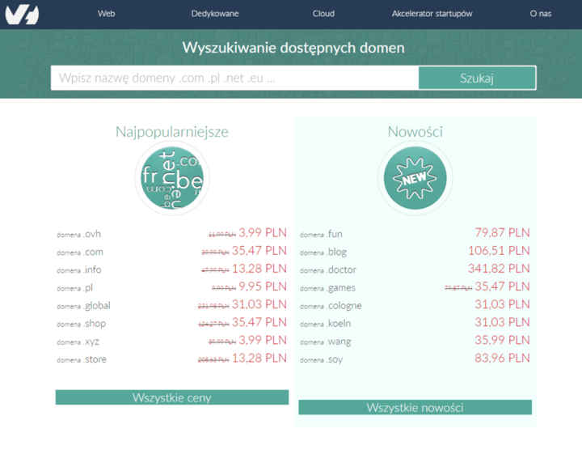Screen dimensions: 582x450
Task: Click the Wszystkie nowości button
Action: click(415, 407)
